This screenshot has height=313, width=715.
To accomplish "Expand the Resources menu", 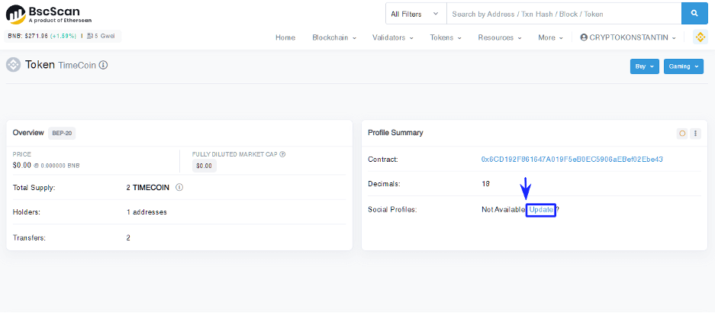I will coord(499,38).
